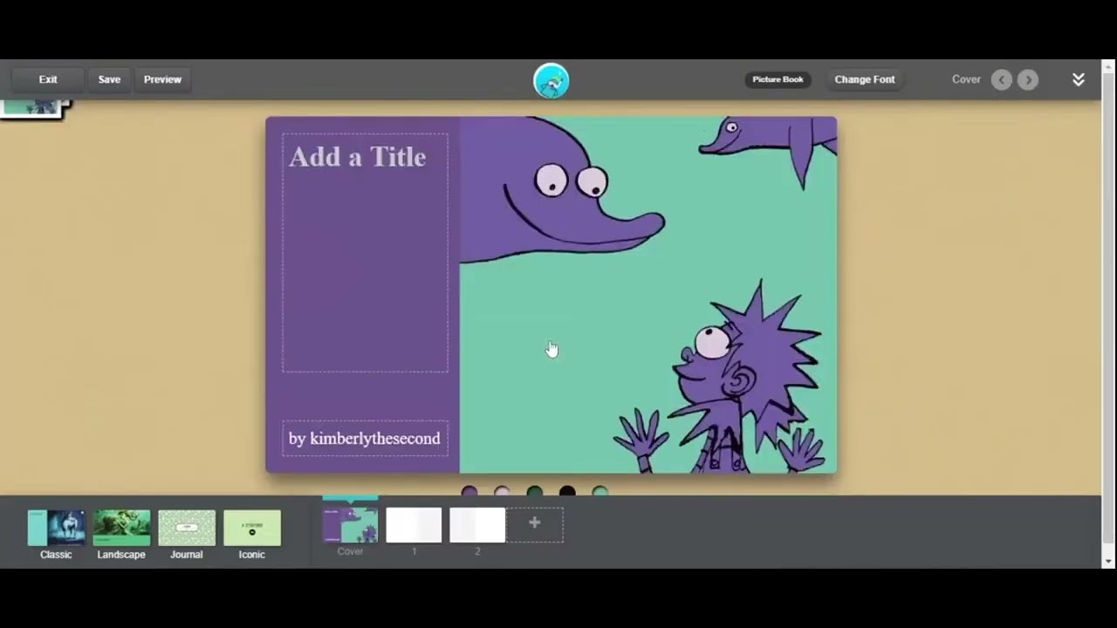Image resolution: width=1117 pixels, height=628 pixels.
Task: Click the cover illustration of dolphins
Action: [648, 295]
